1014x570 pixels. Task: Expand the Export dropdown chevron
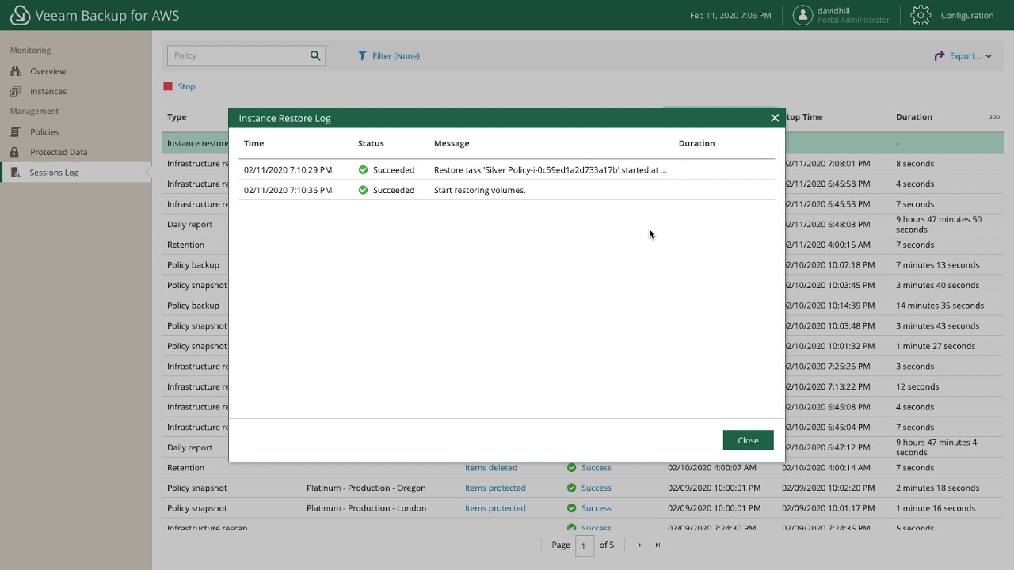pos(989,56)
